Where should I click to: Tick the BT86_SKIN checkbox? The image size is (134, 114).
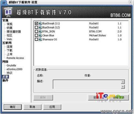36,31
